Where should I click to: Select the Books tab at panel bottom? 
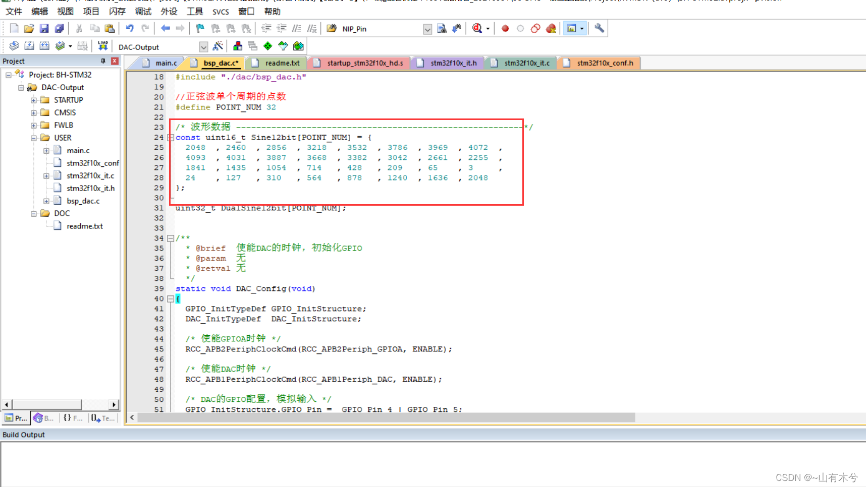coord(44,418)
